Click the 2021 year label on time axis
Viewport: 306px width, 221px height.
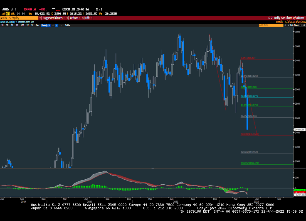pos(175,202)
